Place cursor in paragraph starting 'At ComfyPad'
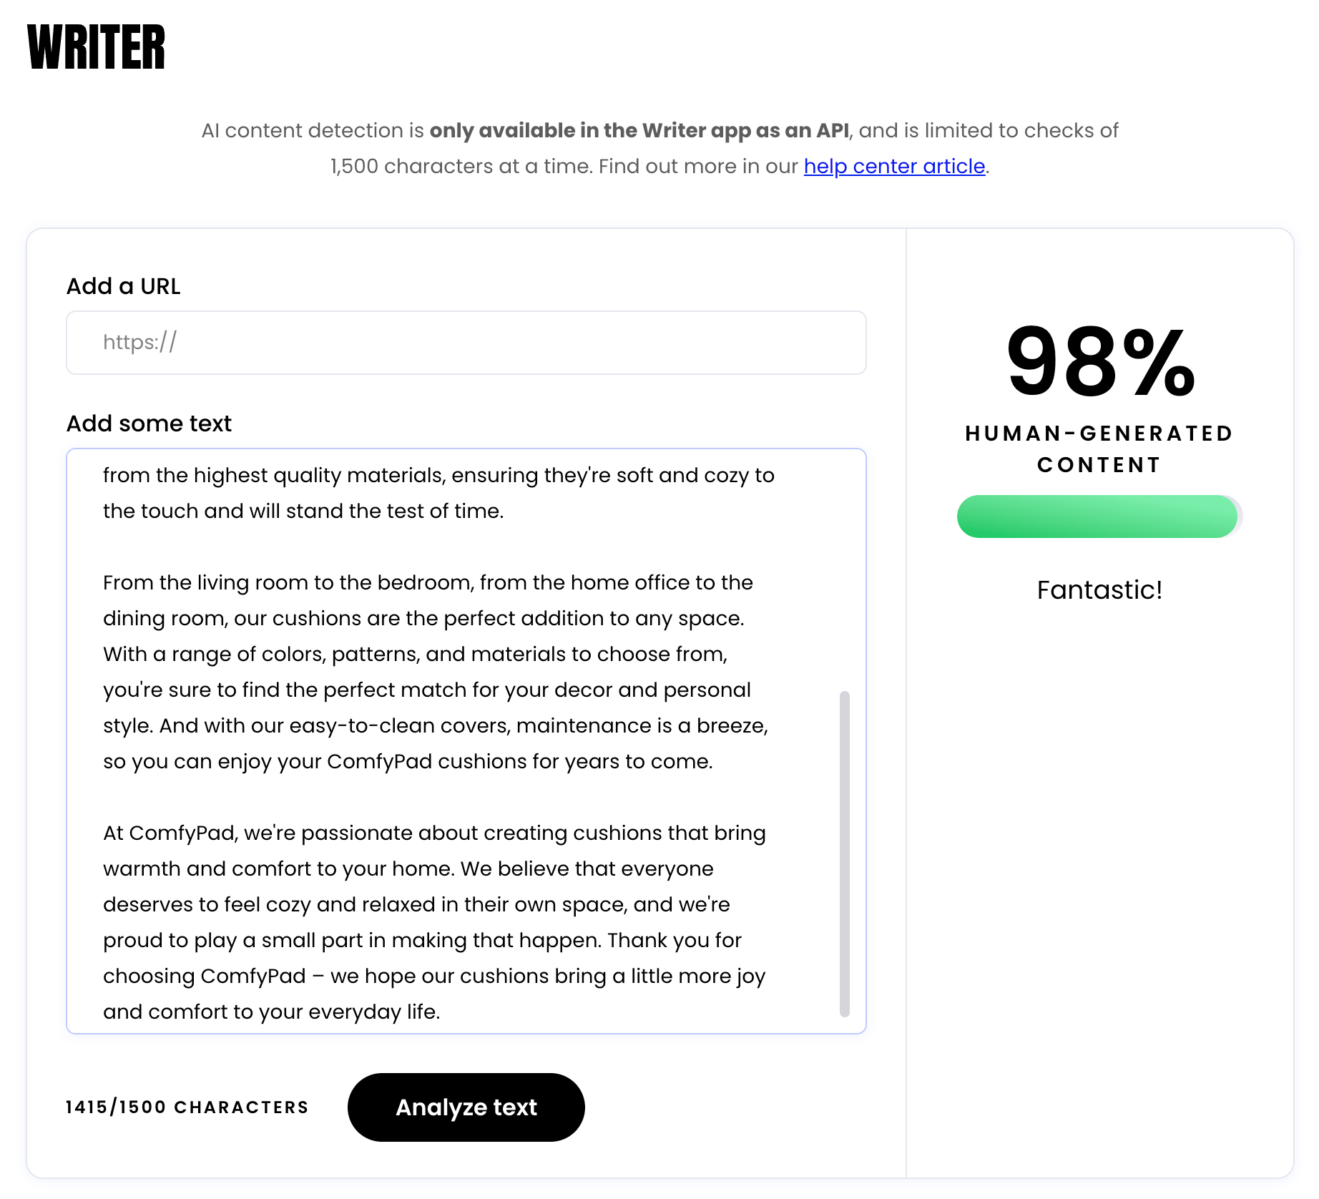 pyautogui.click(x=434, y=922)
